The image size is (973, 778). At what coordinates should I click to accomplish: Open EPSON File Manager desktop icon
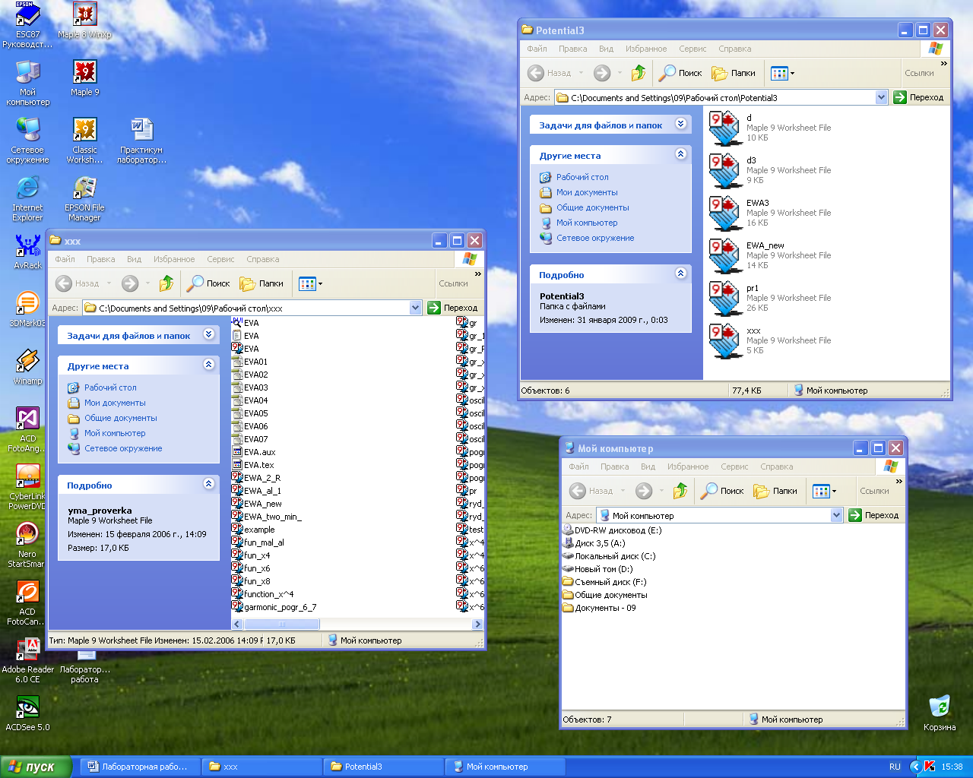[85, 198]
